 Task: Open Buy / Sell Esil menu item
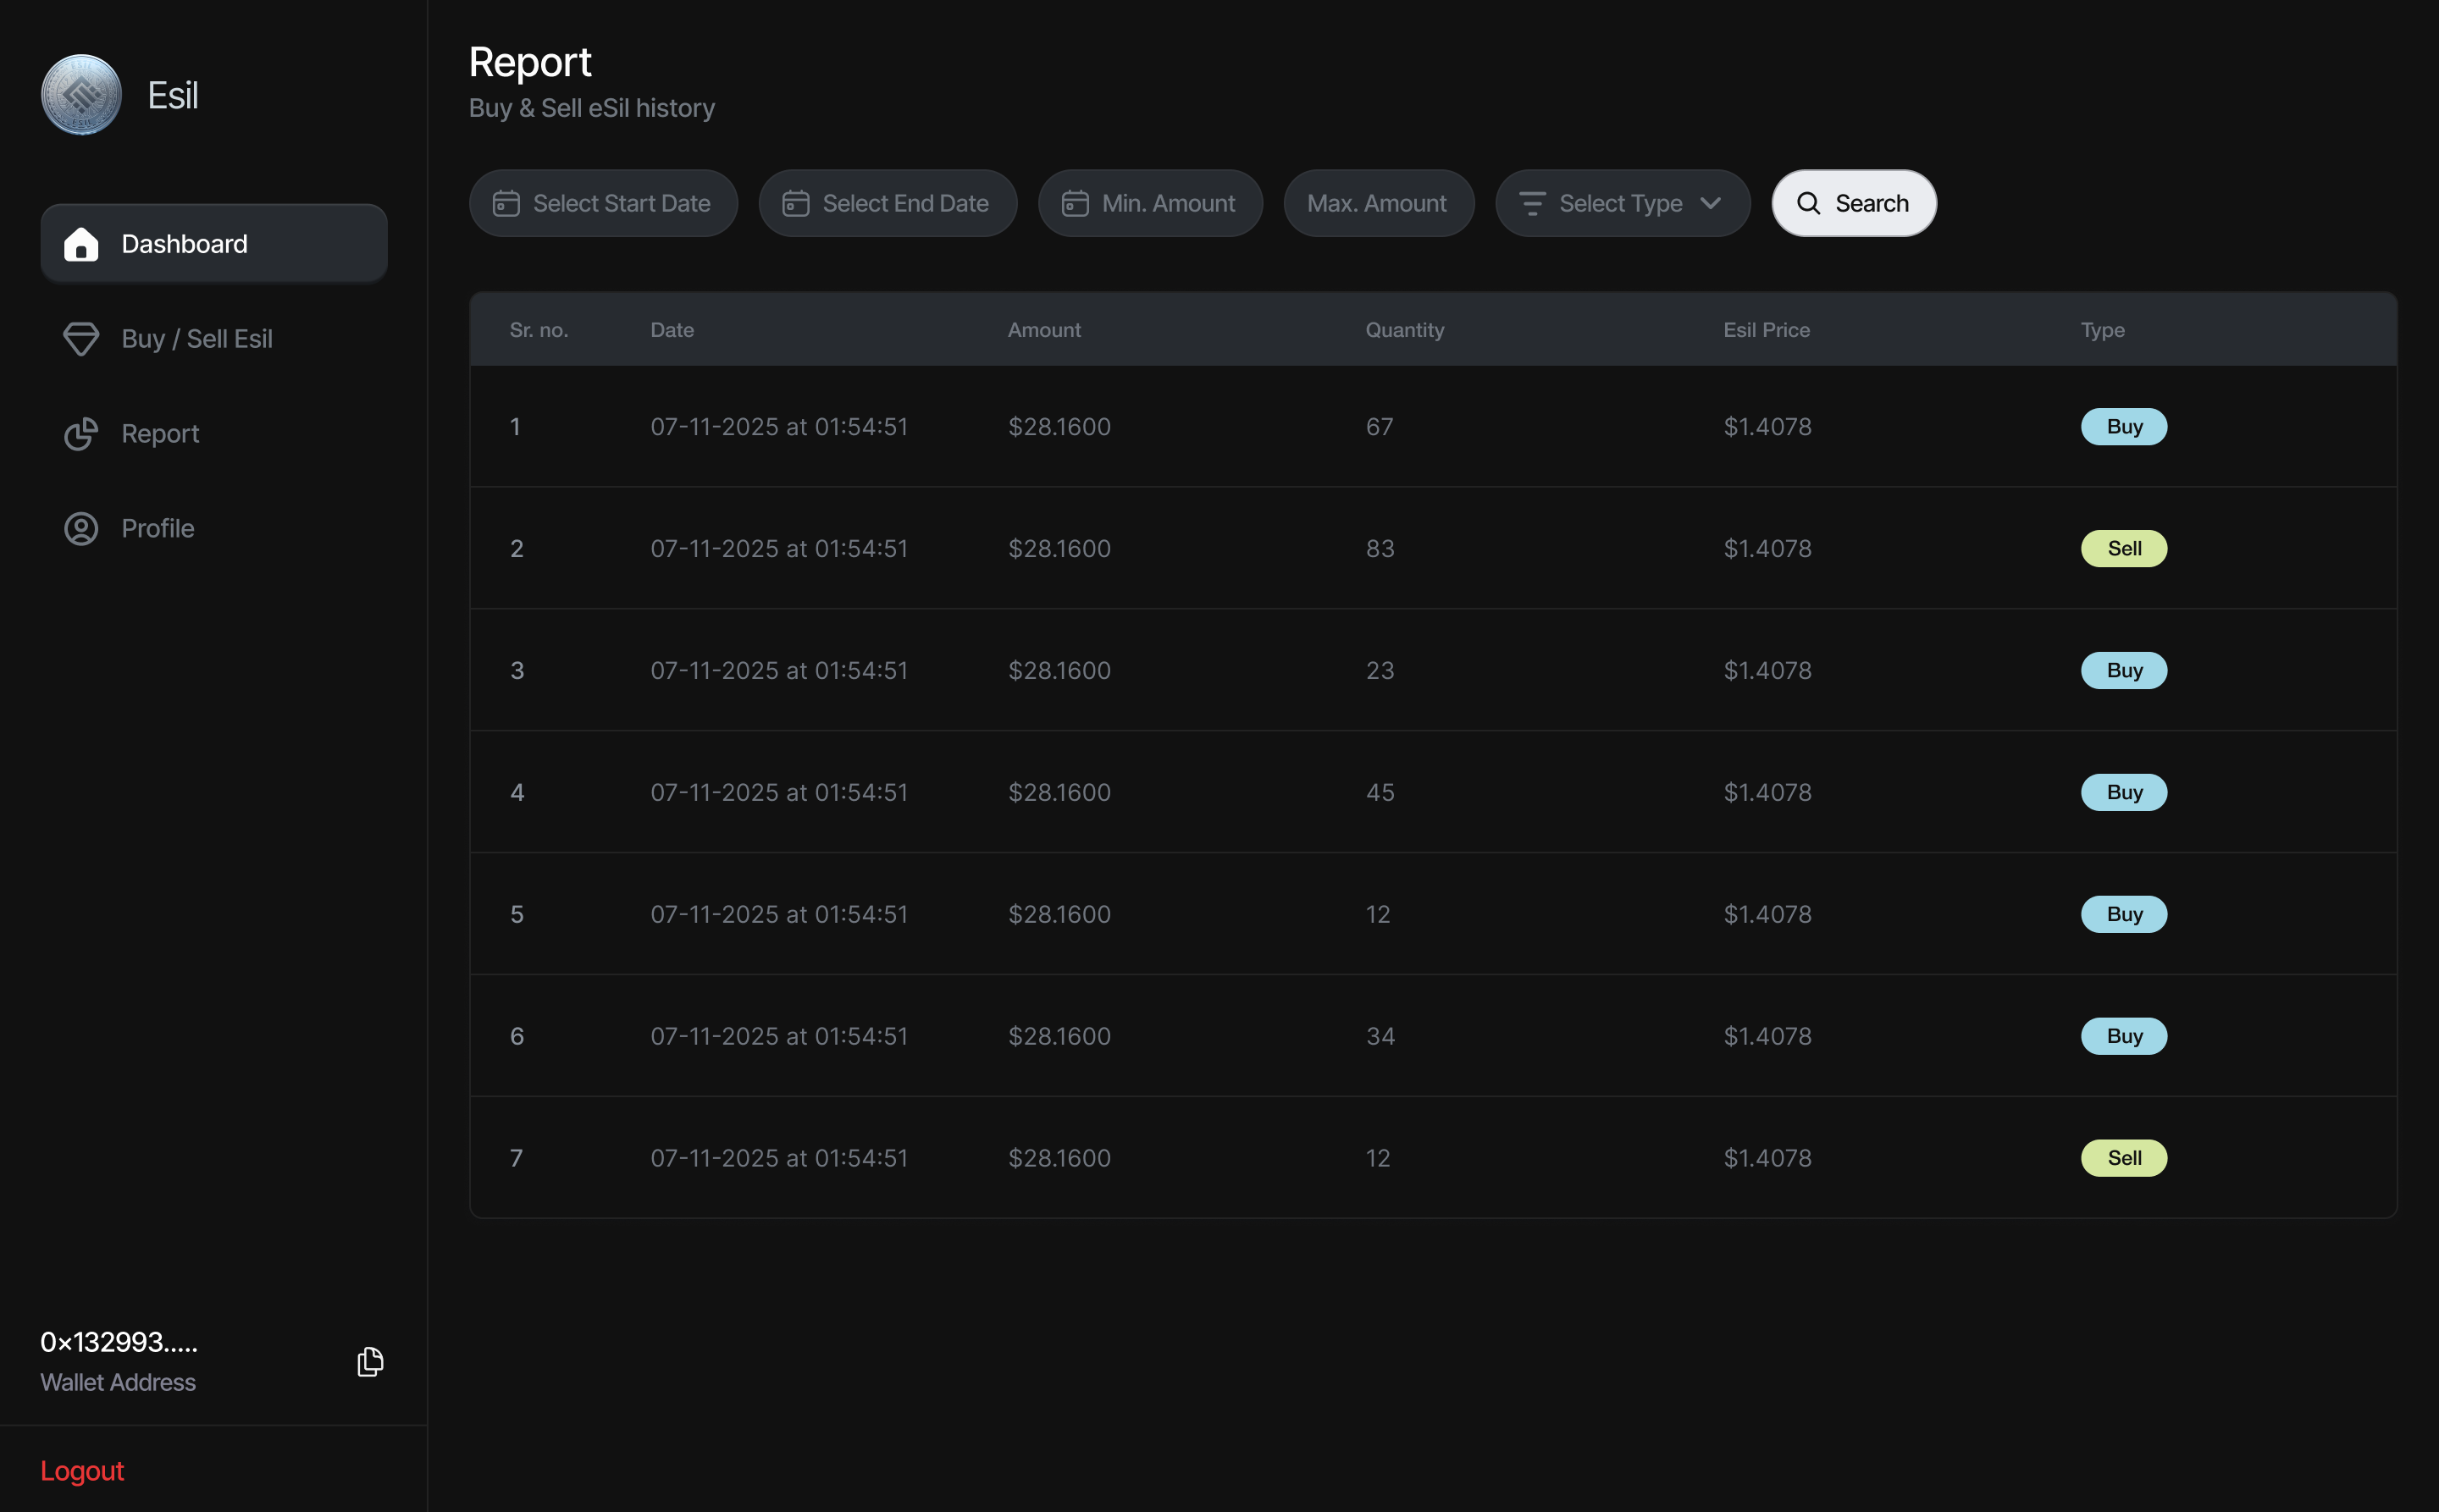coord(197,339)
